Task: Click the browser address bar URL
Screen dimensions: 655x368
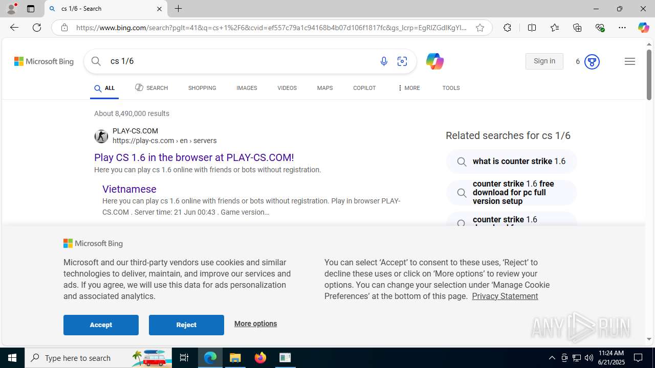Action: pyautogui.click(x=271, y=28)
